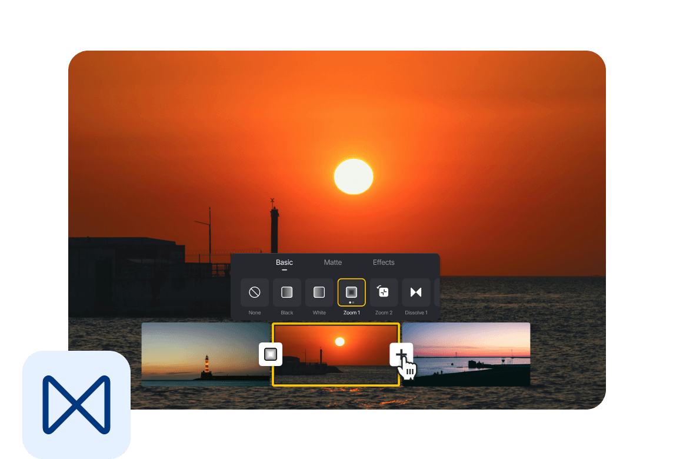This screenshot has height=459, width=673.
Task: Open transition marker after lighthouse clip
Action: coord(271,354)
